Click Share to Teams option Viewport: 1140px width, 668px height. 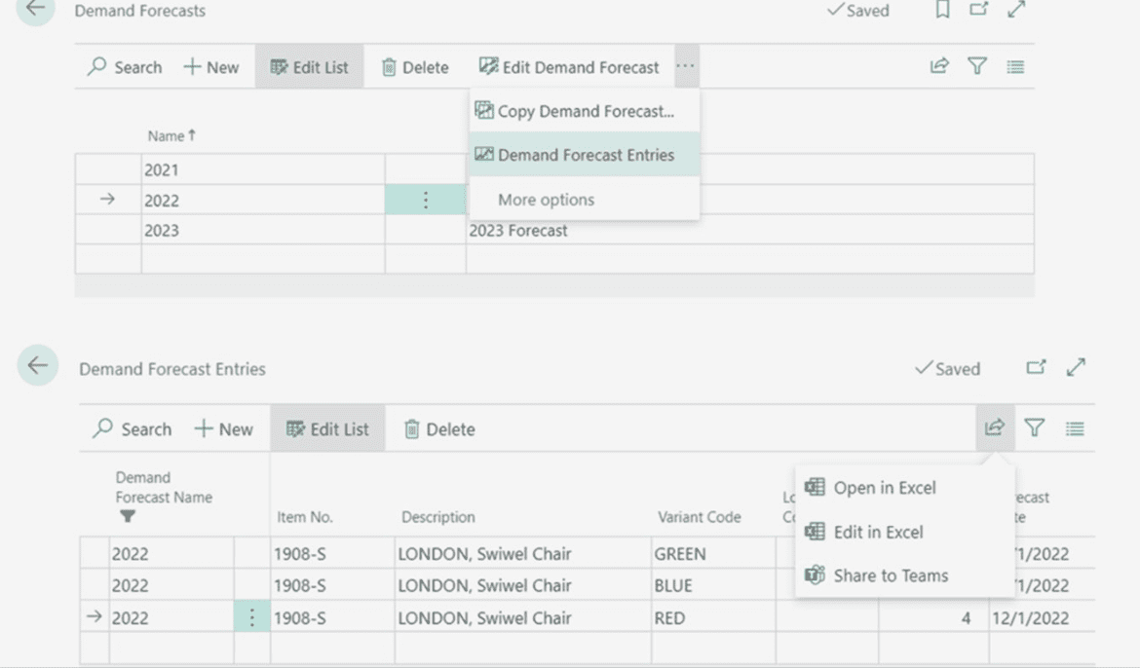click(x=890, y=575)
